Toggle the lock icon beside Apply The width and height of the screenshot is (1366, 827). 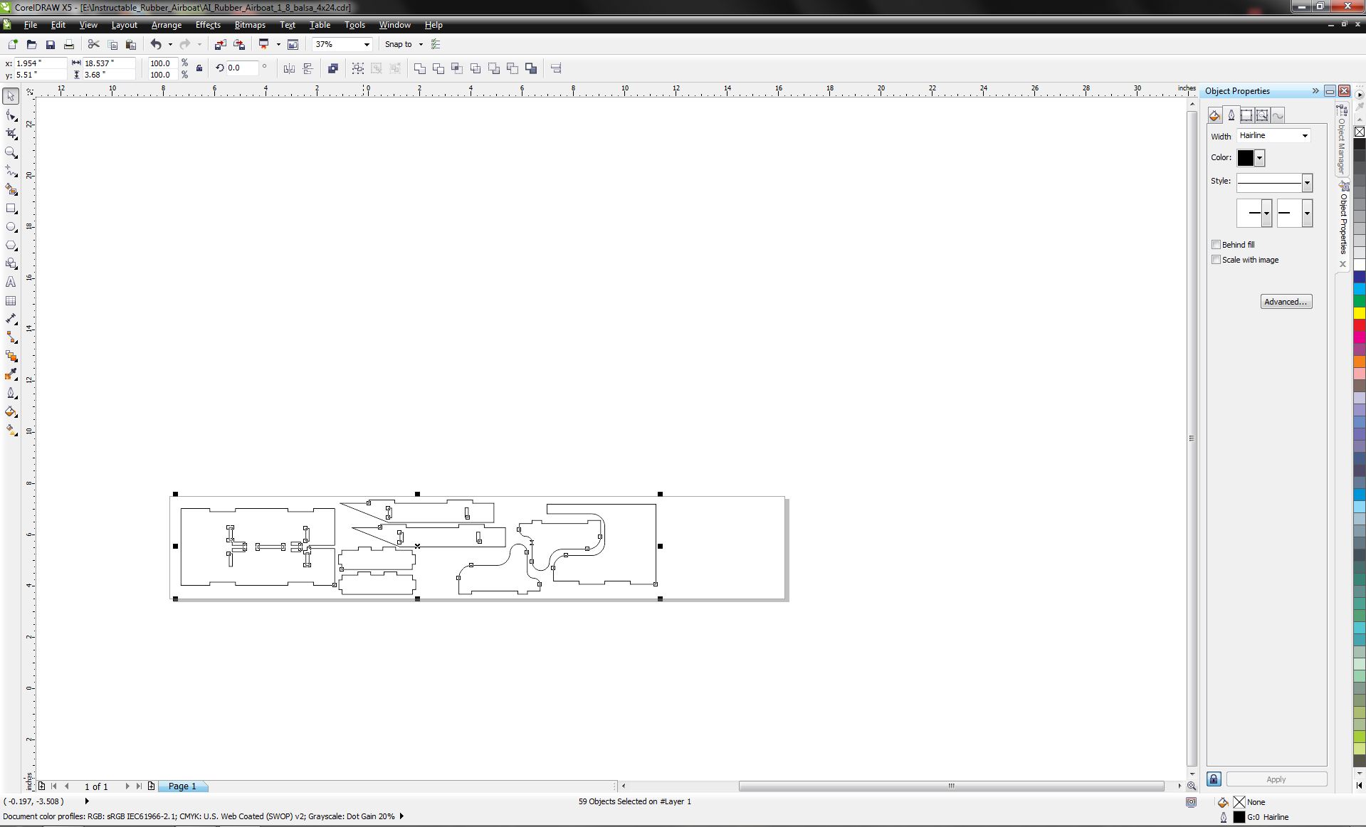click(x=1214, y=779)
